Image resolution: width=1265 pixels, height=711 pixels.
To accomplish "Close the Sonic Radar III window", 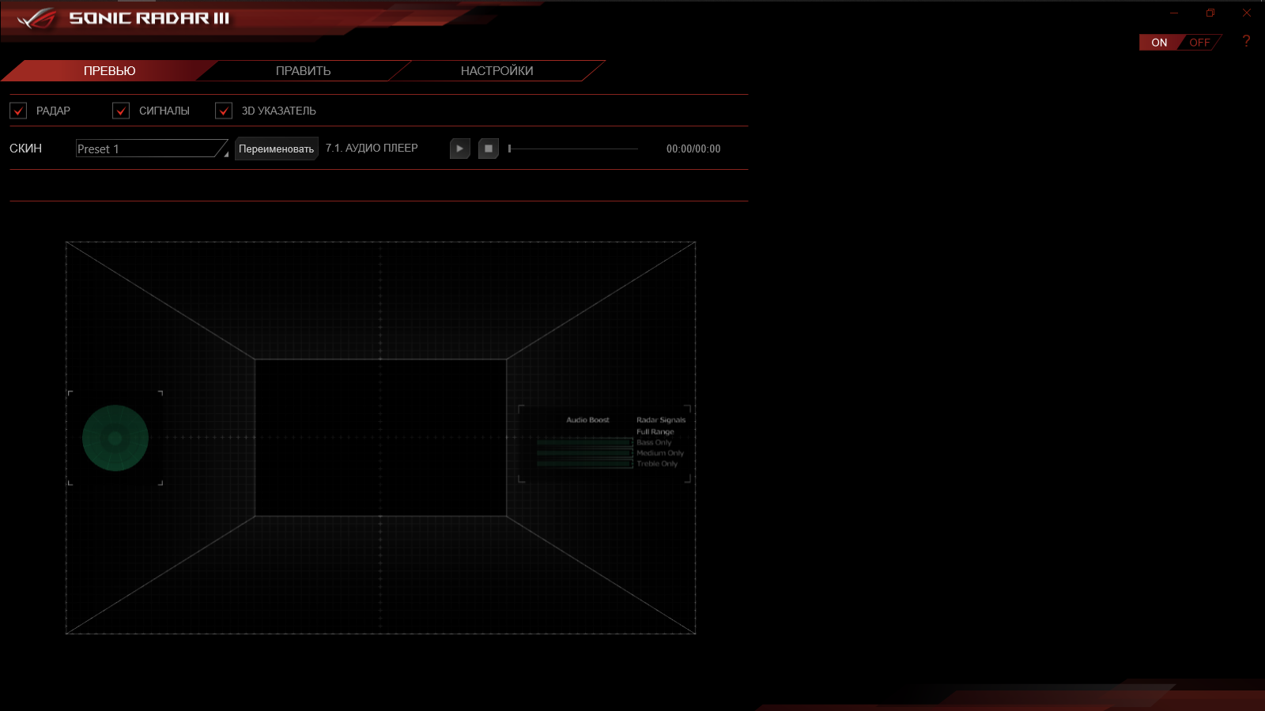I will pyautogui.click(x=1247, y=13).
